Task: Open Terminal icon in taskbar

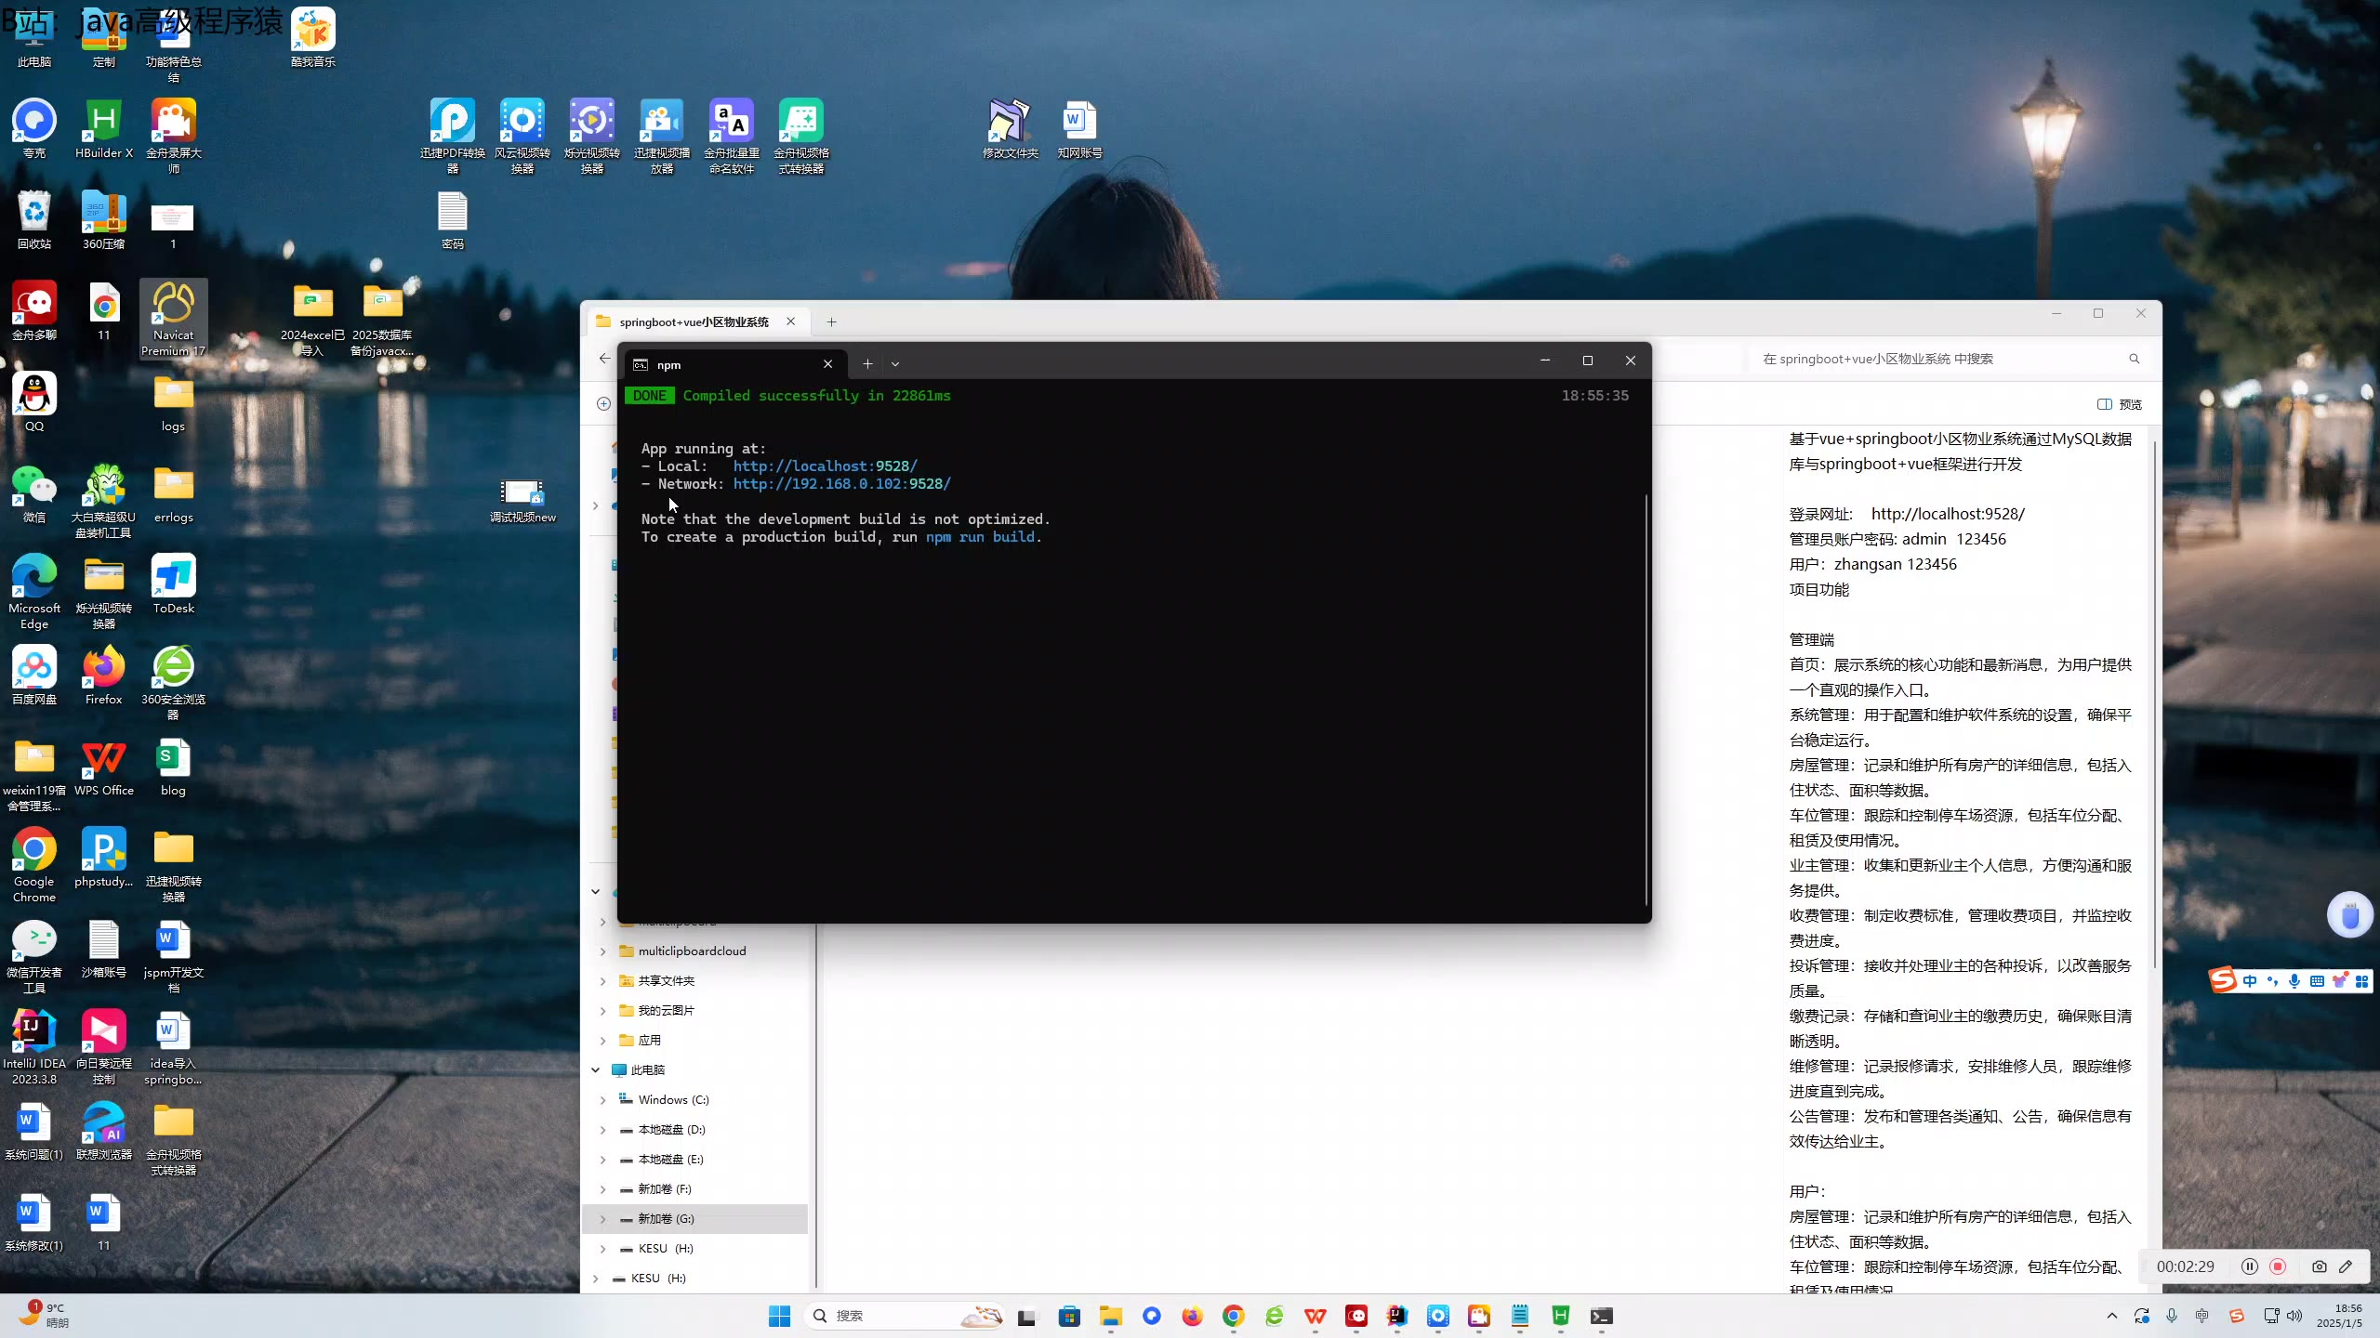Action: point(1601,1316)
